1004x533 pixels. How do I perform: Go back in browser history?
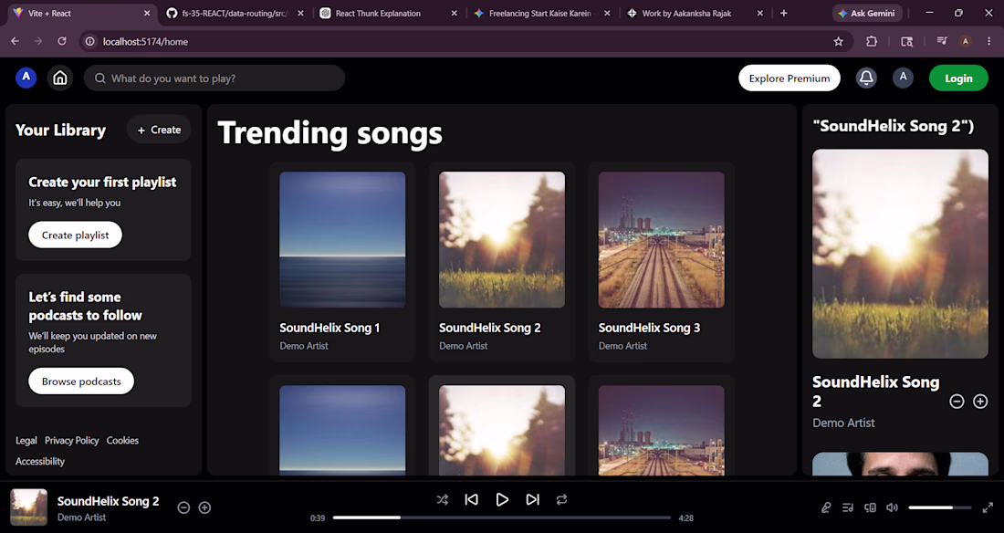(x=15, y=41)
